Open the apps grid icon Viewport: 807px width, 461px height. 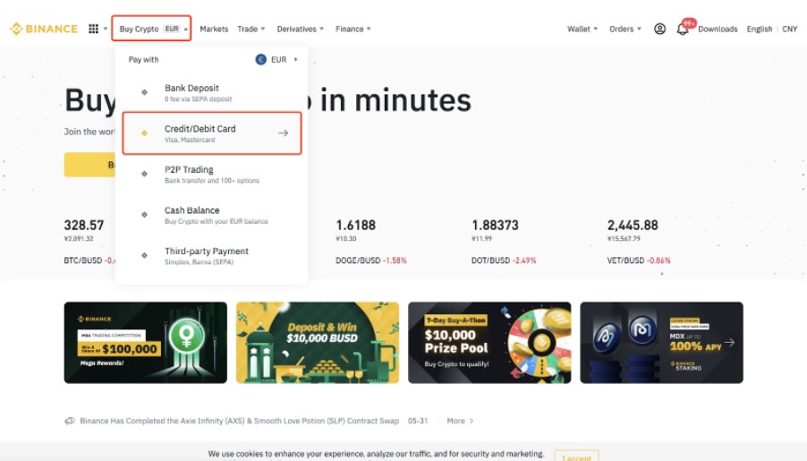(93, 29)
